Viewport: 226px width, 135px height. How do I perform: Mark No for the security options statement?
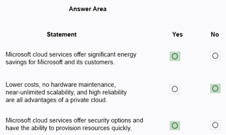(x=215, y=125)
